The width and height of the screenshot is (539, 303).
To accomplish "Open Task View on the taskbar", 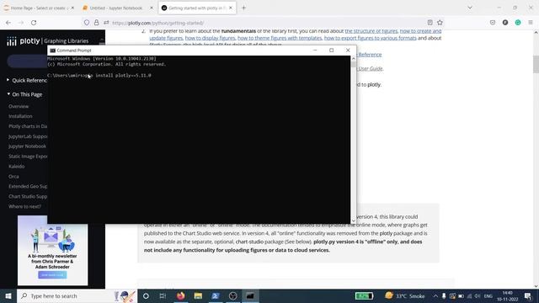I will (x=163, y=295).
